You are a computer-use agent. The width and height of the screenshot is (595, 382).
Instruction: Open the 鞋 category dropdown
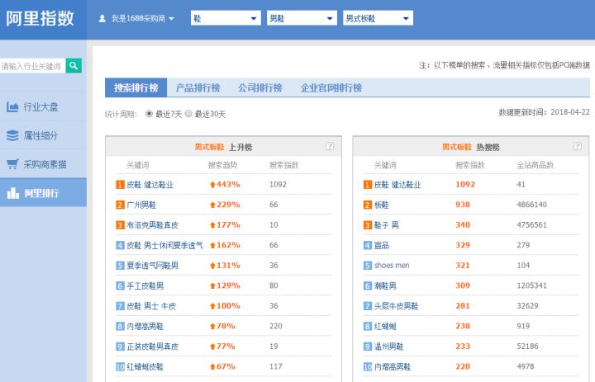[x=226, y=18]
